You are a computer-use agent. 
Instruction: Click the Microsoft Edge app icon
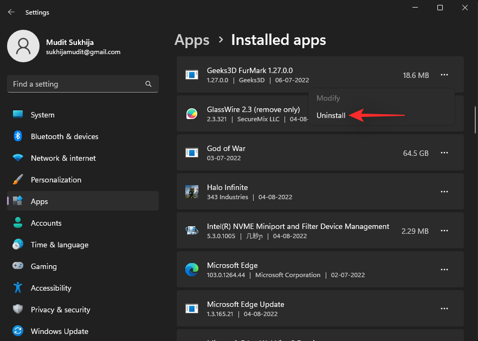coord(192,270)
